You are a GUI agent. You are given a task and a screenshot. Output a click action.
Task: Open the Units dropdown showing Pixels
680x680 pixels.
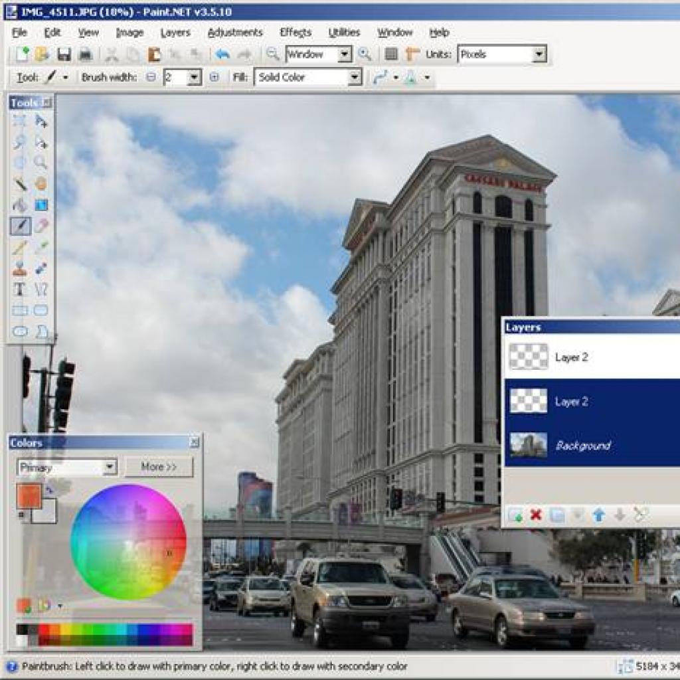pyautogui.click(x=502, y=54)
